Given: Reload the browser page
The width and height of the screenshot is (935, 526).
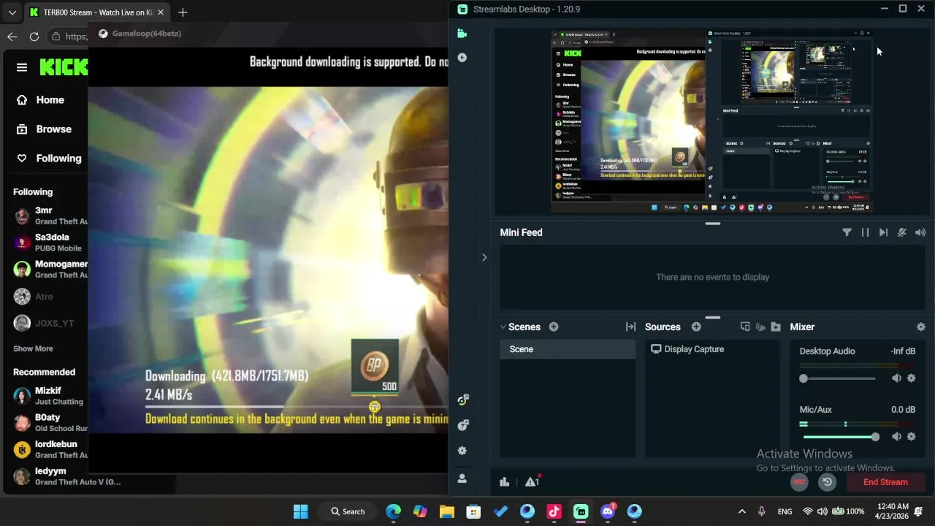Looking at the screenshot, I should 34,37.
